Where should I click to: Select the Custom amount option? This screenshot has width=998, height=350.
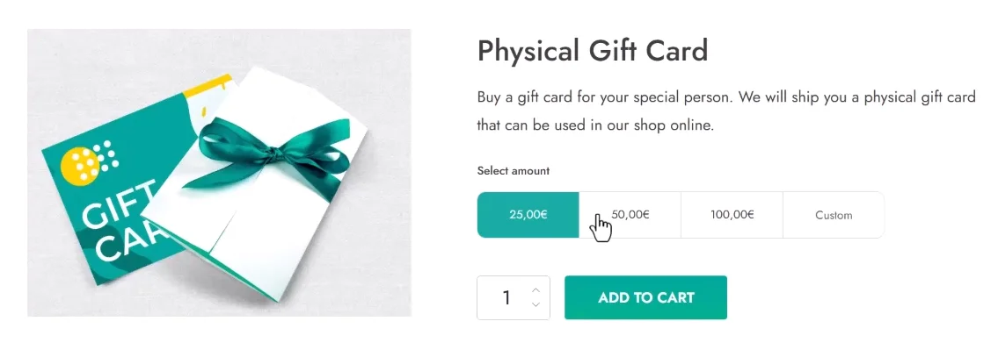834,215
